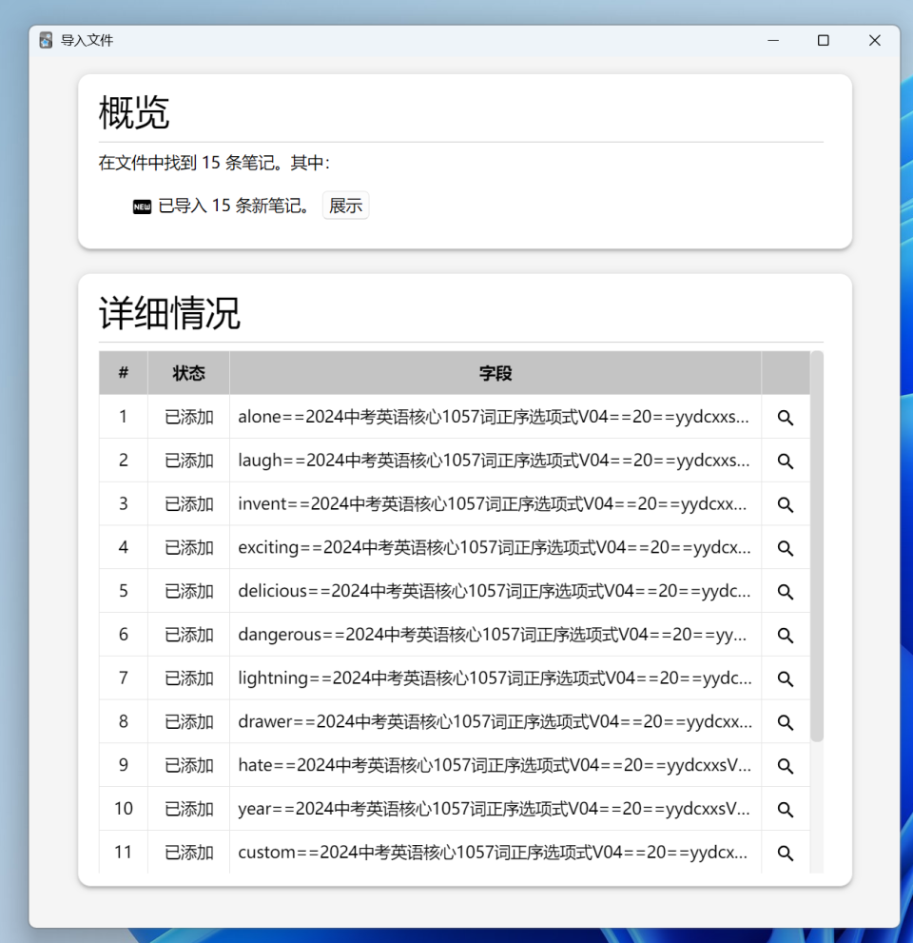The image size is (913, 943).
Task: Select the field text starting with dangerous
Action: [493, 635]
